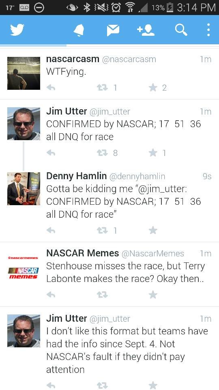The height and width of the screenshot is (390, 219).
Task: Open the search magnifier icon
Action: (x=181, y=30)
